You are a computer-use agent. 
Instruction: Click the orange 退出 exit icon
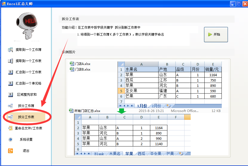10,151
